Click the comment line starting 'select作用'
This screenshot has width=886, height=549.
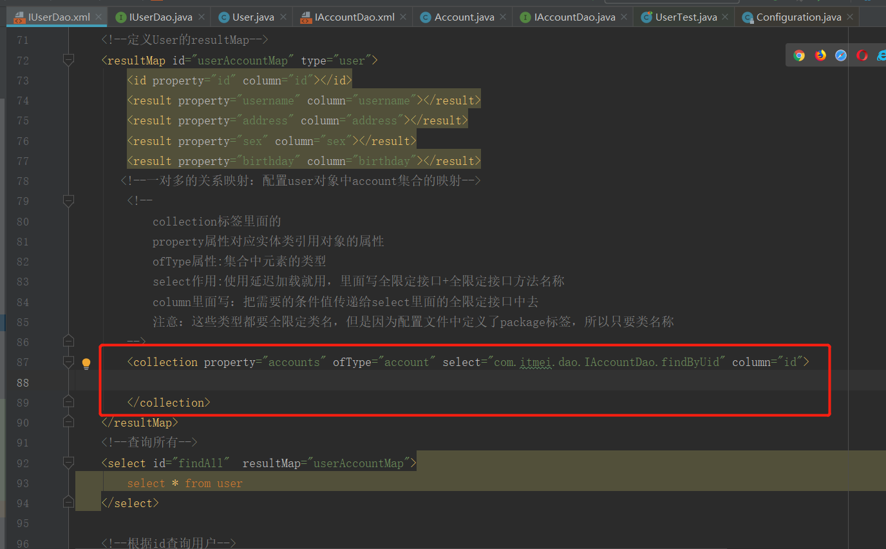point(359,282)
